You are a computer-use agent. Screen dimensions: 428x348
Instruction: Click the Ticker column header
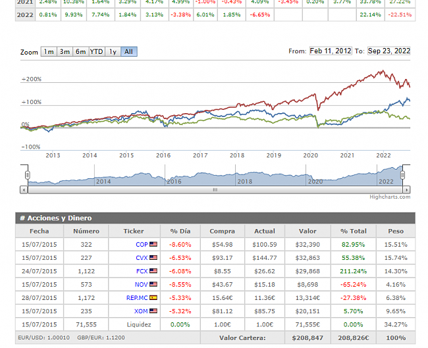click(x=134, y=231)
